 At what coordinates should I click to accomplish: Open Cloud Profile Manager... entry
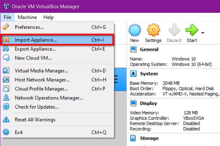57,89
